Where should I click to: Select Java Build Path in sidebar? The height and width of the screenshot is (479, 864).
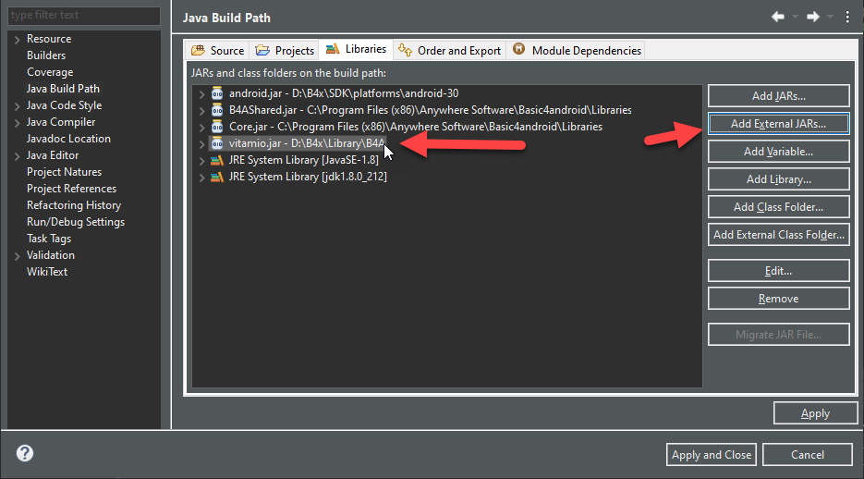64,89
